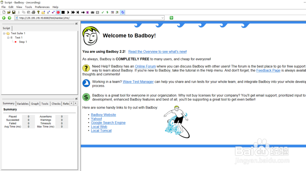Open the Tools menu

(x=28, y=7)
